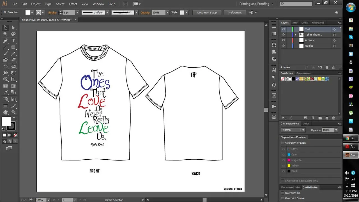Select the Artboard tool
The width and height of the screenshot is (359, 202).
tap(5, 106)
